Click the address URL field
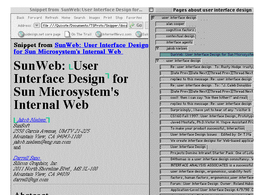 point(84,25)
